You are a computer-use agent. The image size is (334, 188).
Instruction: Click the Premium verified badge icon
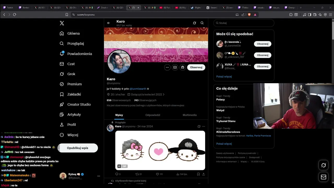tap(62, 84)
